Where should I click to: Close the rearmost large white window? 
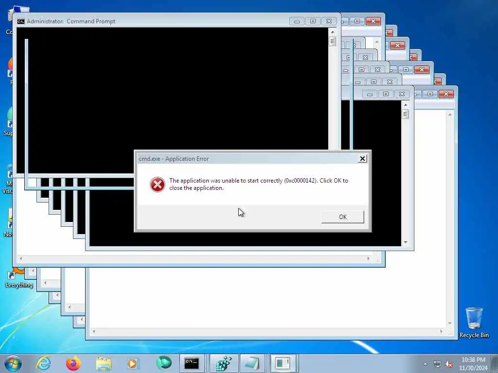[x=446, y=94]
